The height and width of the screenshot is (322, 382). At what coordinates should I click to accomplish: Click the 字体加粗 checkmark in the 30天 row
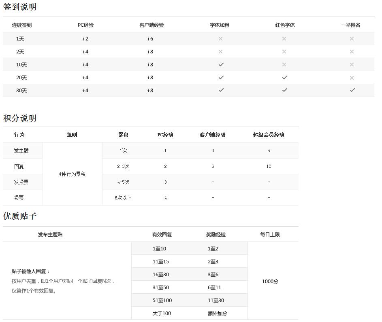(221, 91)
